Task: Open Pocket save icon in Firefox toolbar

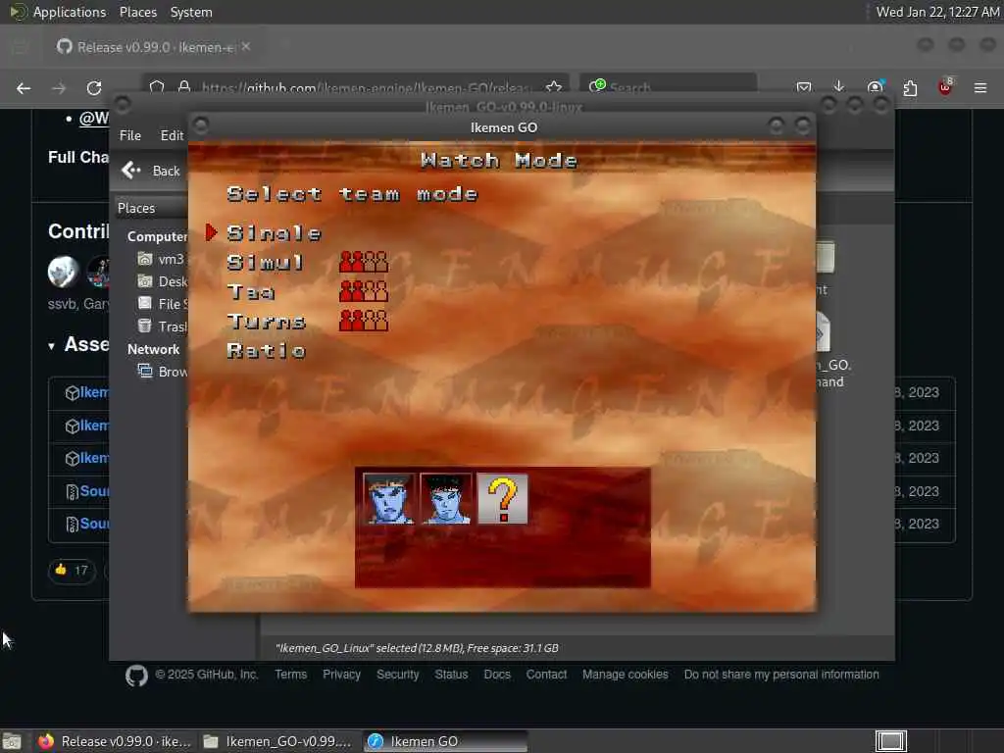Action: tap(804, 87)
